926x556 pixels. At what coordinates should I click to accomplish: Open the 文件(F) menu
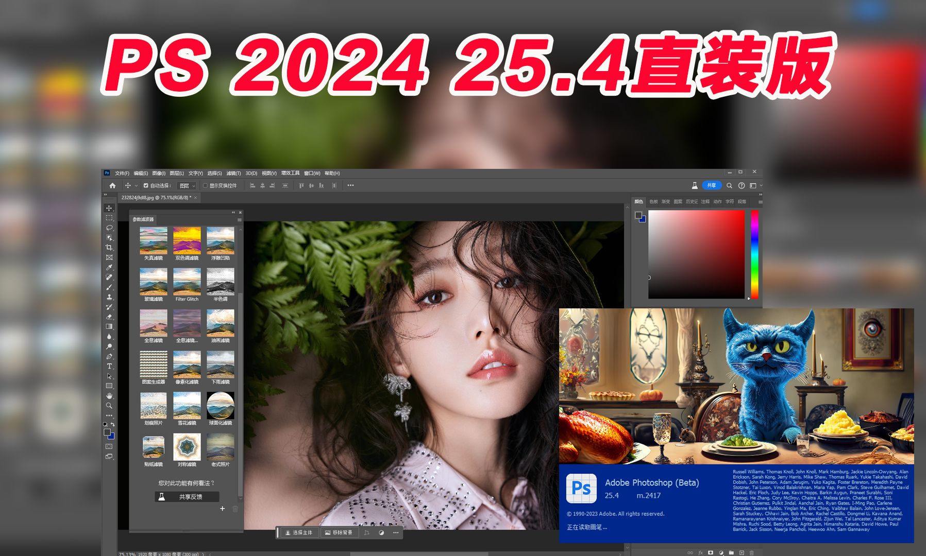point(122,173)
